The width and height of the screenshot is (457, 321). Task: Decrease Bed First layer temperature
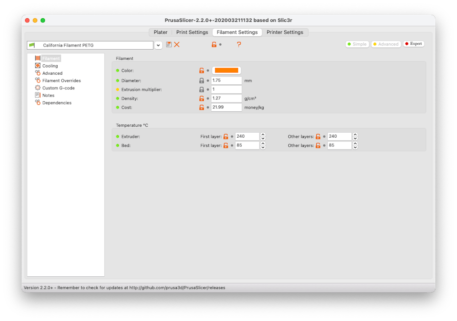tap(263, 147)
